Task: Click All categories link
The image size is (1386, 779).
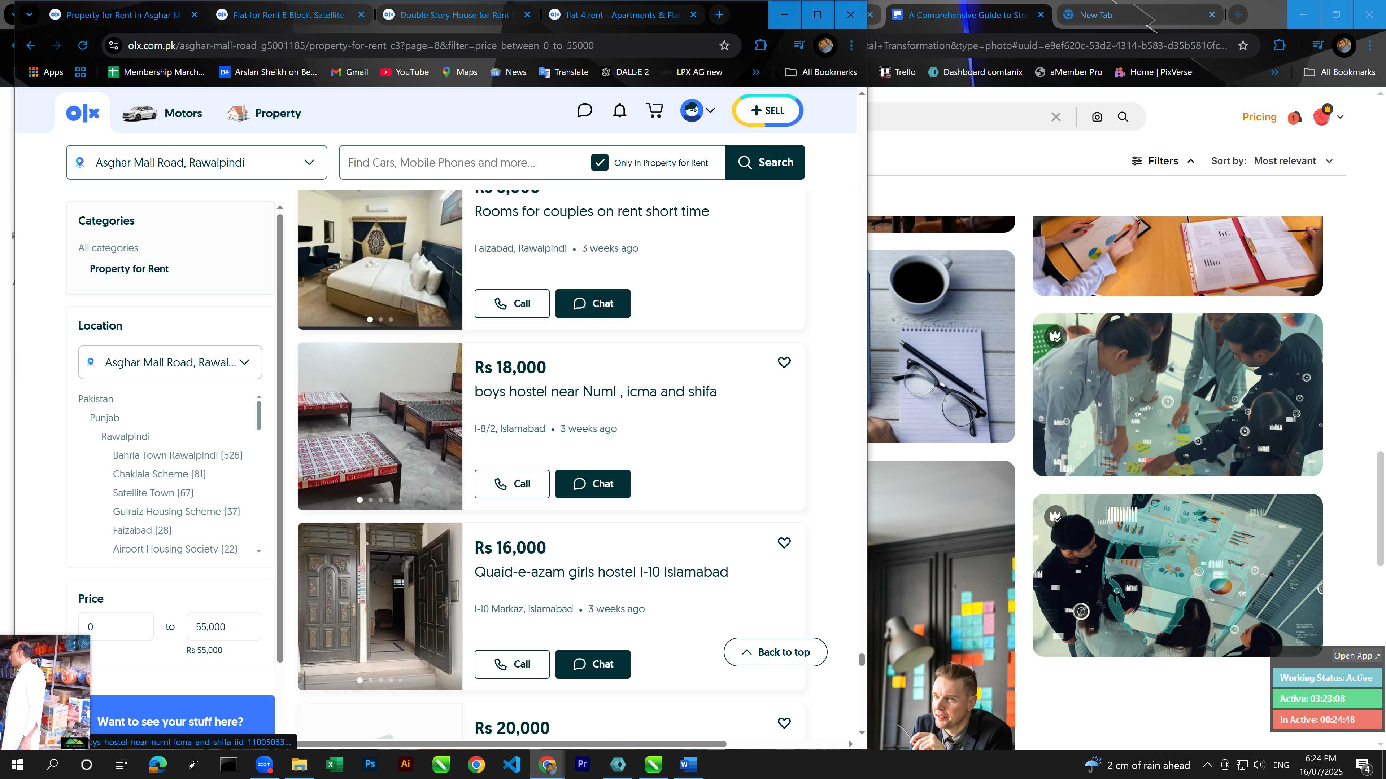Action: 108,248
